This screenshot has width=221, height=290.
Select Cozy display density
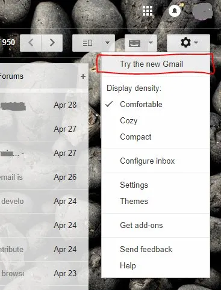click(156, 120)
